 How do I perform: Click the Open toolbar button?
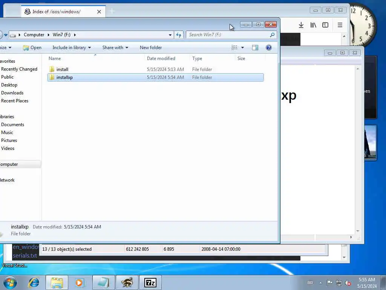32,48
